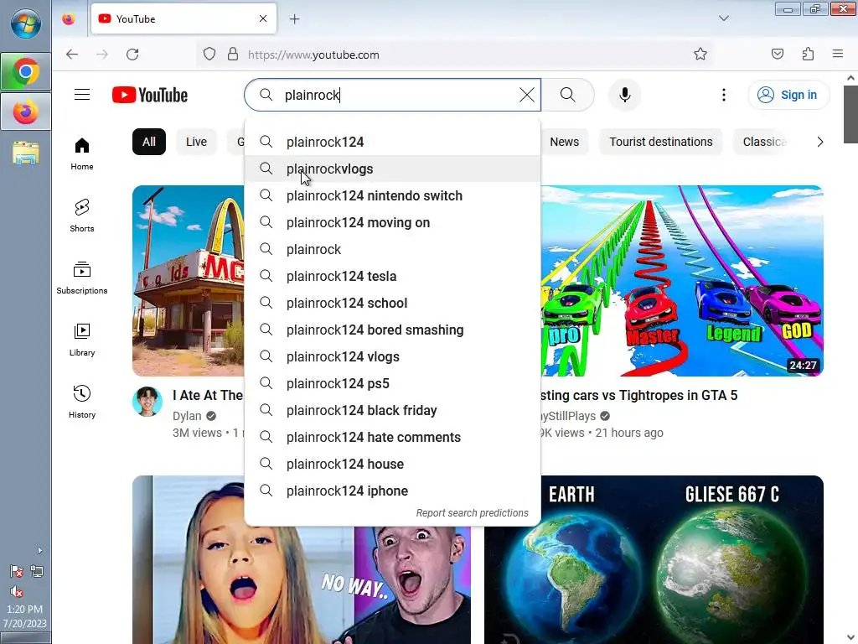The image size is (858, 644).
Task: Reload the page with the refresh icon
Action: coord(132,55)
